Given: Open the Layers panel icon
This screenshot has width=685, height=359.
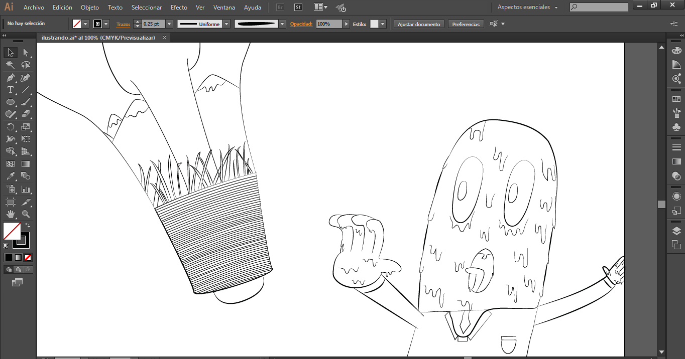Looking at the screenshot, I should pyautogui.click(x=676, y=231).
